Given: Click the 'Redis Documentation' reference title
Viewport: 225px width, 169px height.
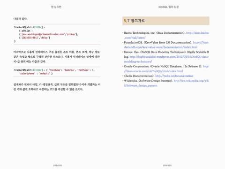Looking at the screenshot, I should point(139,76).
